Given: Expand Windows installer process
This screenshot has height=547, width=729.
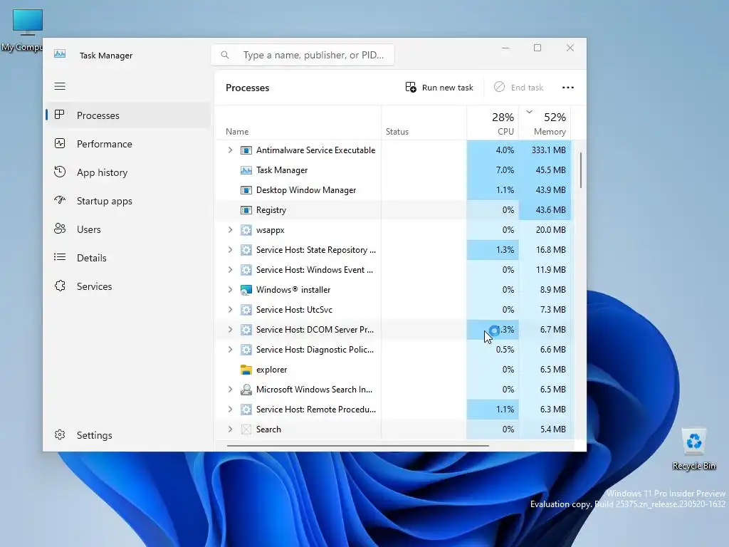Looking at the screenshot, I should tap(230, 290).
